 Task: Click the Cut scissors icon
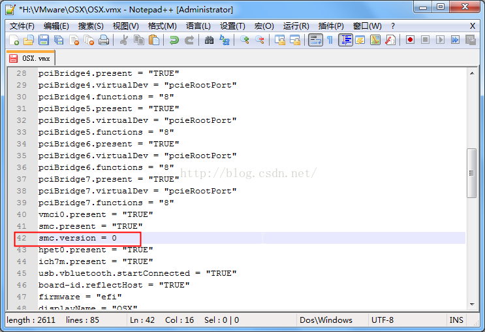click(x=124, y=41)
